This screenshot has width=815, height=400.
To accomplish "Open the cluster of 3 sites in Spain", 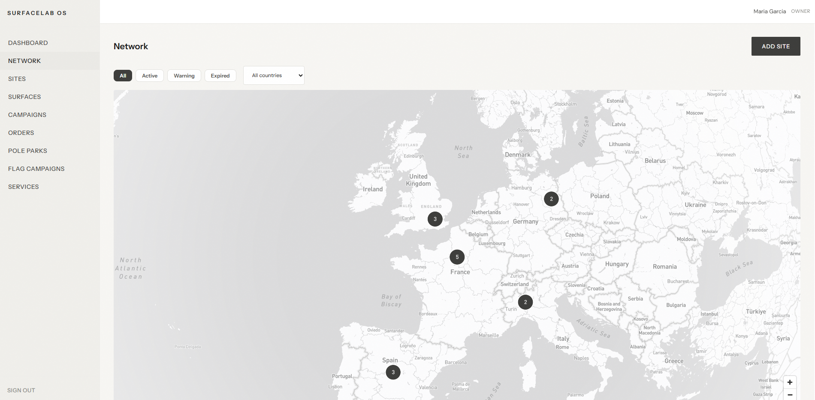I will (x=393, y=372).
